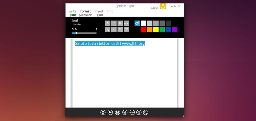The width and height of the screenshot is (256, 121).
Task: Open the PARAGRAPH sub-tab
Action: click(86, 15)
